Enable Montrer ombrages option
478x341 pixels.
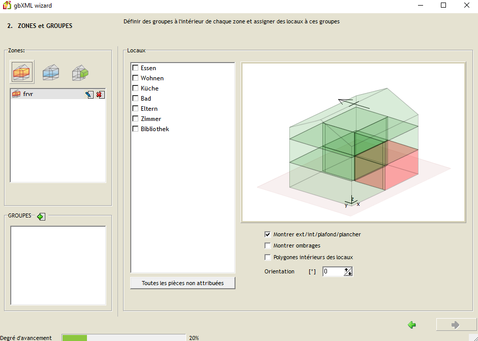tap(267, 245)
